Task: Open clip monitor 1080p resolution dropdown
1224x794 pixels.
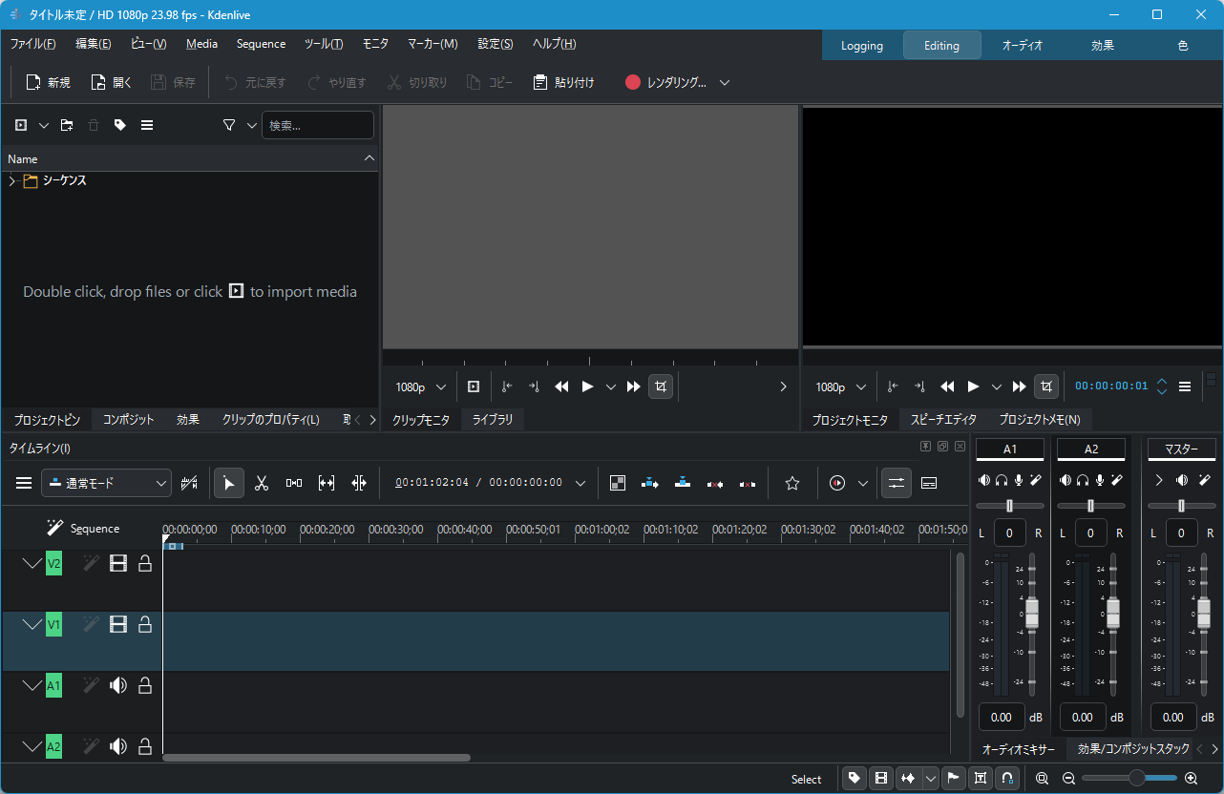Action: (421, 387)
